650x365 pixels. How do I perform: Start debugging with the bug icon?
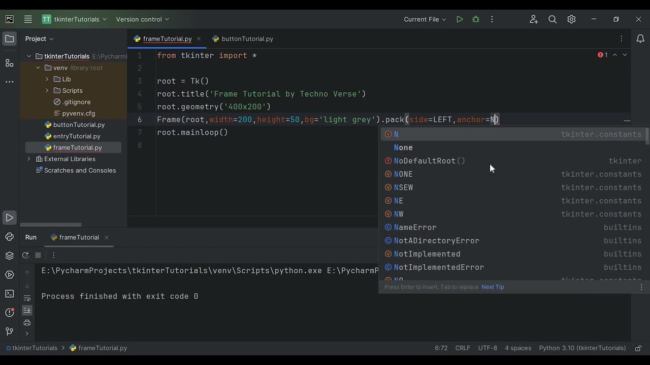tap(476, 19)
